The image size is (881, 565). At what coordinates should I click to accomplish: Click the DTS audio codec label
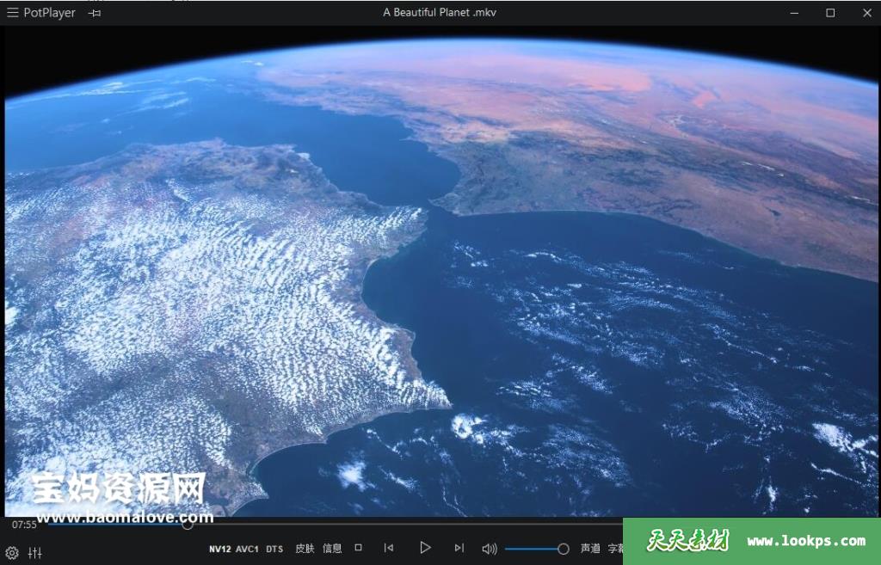(274, 549)
